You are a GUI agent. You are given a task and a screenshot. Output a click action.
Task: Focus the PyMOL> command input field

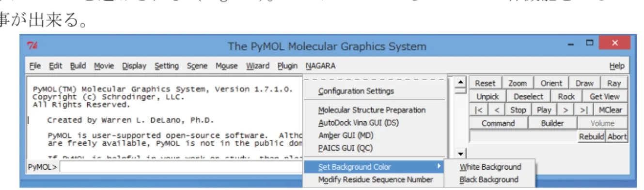tap(180, 167)
